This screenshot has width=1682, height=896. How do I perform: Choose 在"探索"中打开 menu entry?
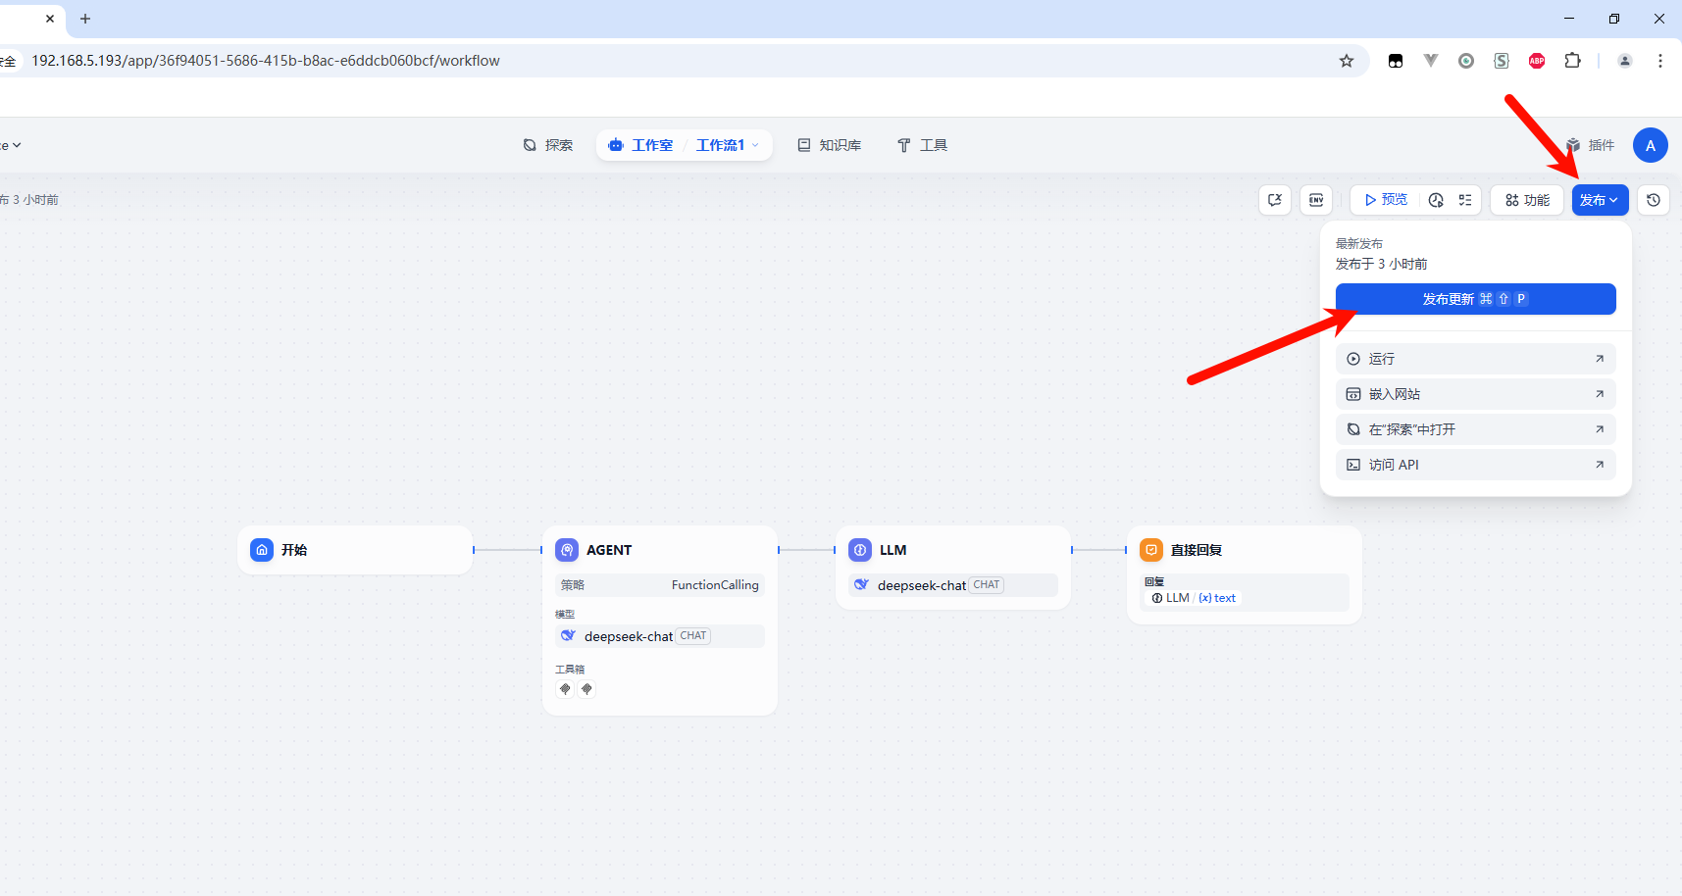(x=1475, y=429)
